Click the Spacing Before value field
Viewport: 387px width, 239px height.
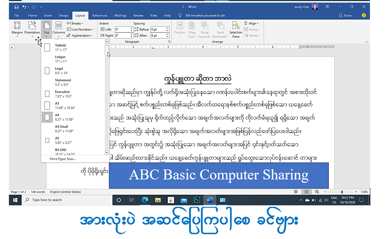tap(158, 29)
